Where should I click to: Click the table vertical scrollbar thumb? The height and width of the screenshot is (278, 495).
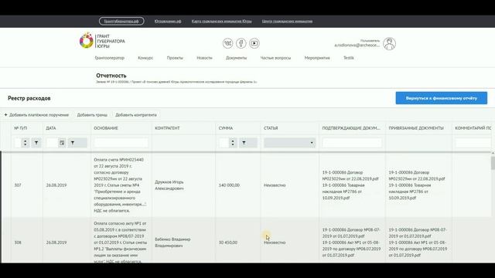493,163
